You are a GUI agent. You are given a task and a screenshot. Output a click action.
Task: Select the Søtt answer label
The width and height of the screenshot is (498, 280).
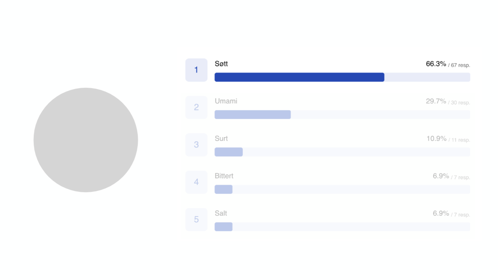click(221, 64)
